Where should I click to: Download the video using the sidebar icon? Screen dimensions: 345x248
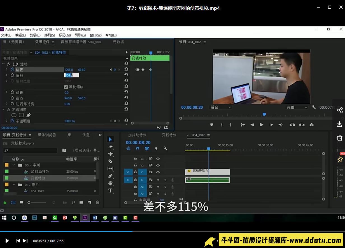pyautogui.click(x=339, y=124)
